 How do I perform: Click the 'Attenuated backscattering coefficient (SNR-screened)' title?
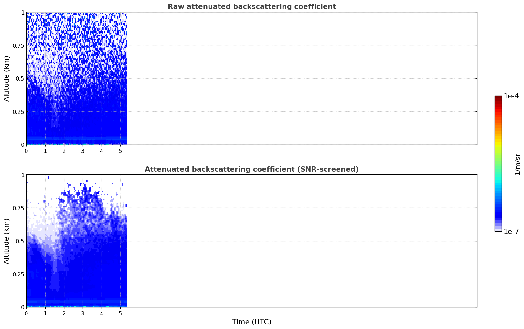pos(251,169)
